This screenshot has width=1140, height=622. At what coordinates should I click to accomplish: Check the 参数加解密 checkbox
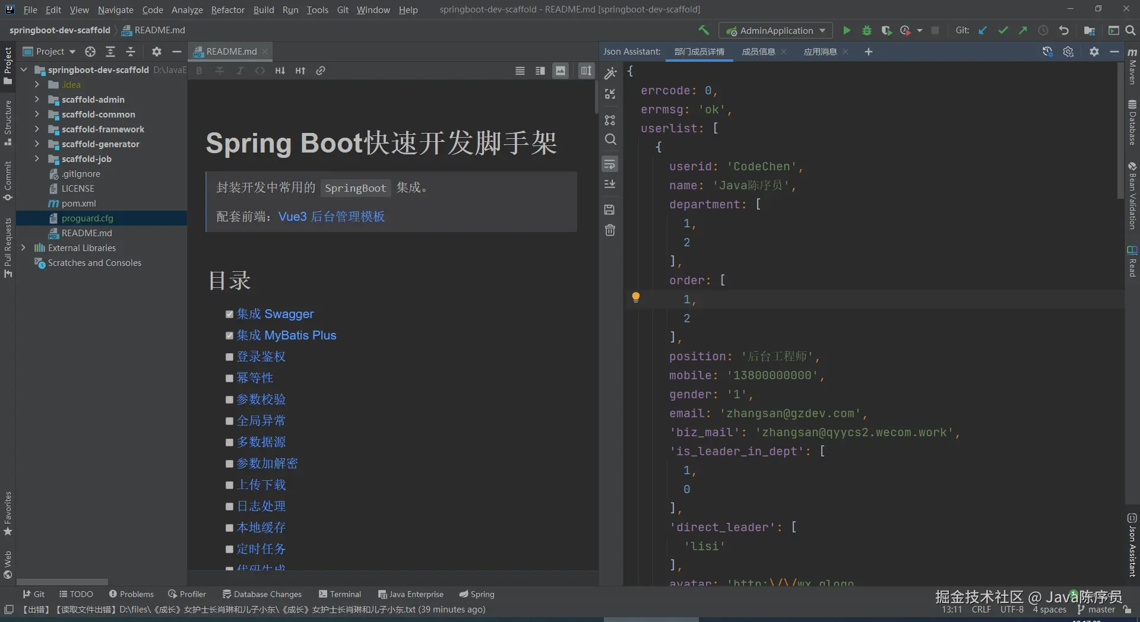coord(229,464)
